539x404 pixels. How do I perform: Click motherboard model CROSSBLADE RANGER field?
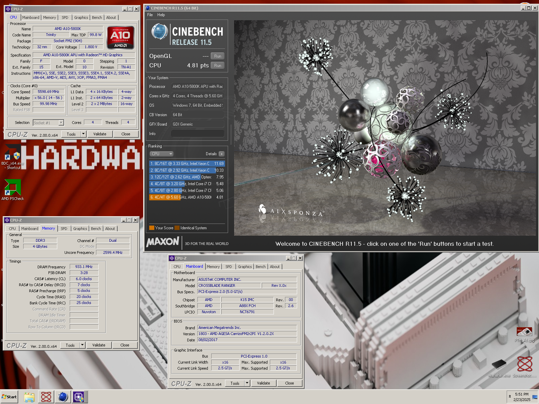point(229,285)
